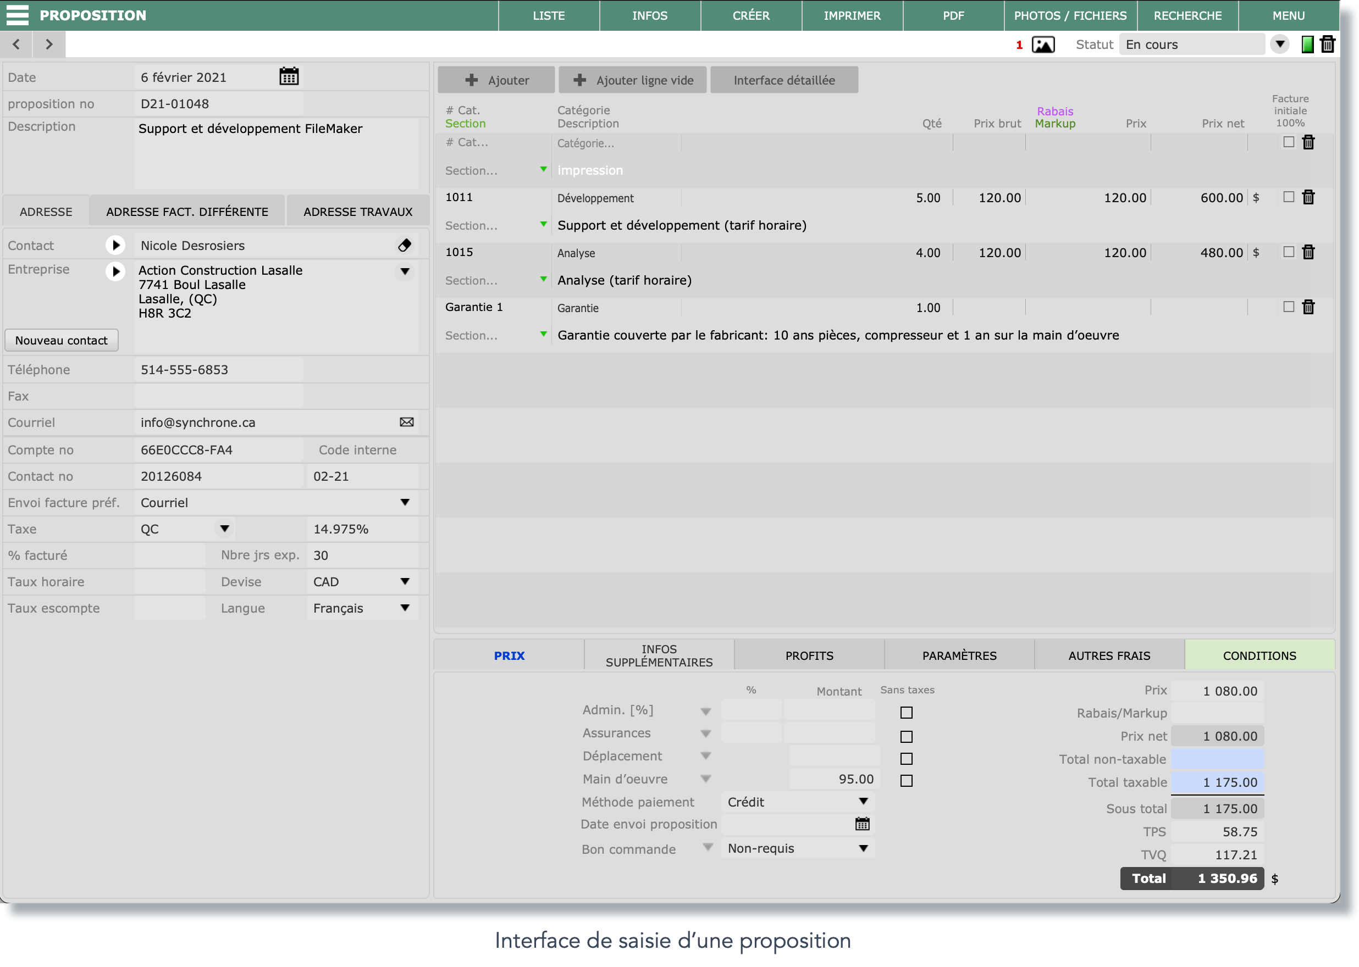The width and height of the screenshot is (1359, 967).
Task: Open the Devise CAD dropdown
Action: point(405,582)
